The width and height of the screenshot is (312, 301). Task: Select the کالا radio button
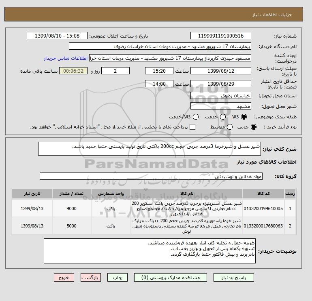click(244, 117)
